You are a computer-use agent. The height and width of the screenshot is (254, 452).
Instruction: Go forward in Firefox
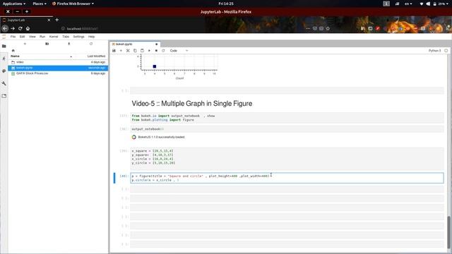13,28
